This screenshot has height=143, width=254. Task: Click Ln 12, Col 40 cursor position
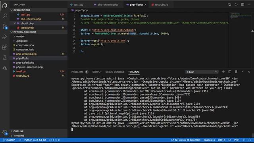click(x=186, y=140)
